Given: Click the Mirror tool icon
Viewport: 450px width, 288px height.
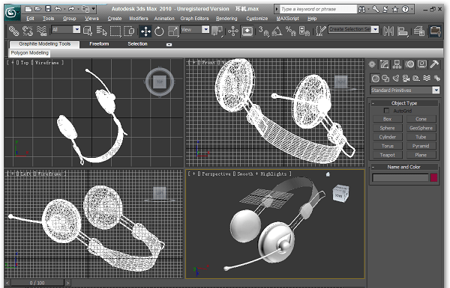Looking at the screenshot, I should (x=388, y=31).
